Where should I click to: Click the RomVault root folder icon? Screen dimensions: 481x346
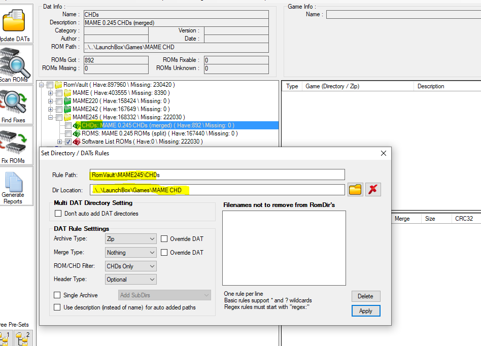tap(58, 85)
